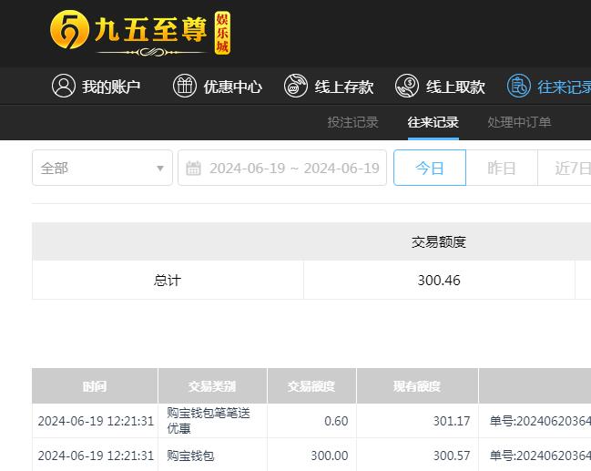Click the 优惠中心 gift icon

[185, 86]
